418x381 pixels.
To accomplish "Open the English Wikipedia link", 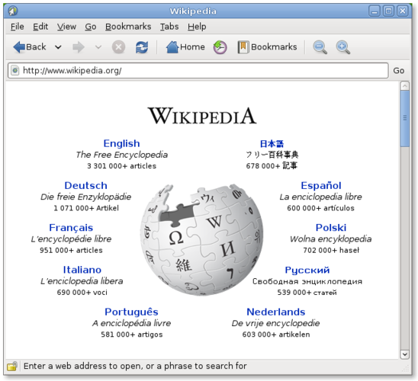I will (x=121, y=143).
